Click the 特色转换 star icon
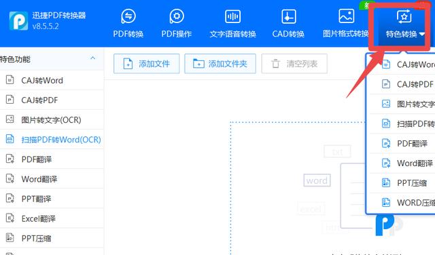This screenshot has width=435, height=255. (404, 16)
